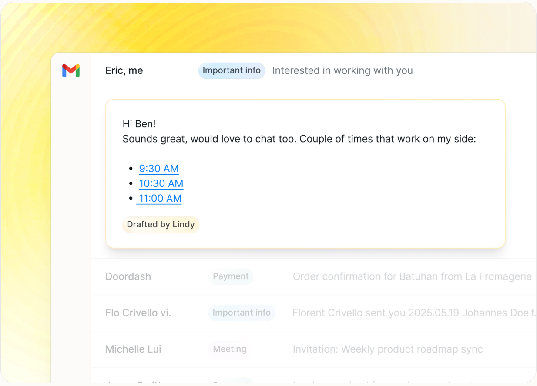537x386 pixels.
Task: Open the Doordash email
Action: 128,276
